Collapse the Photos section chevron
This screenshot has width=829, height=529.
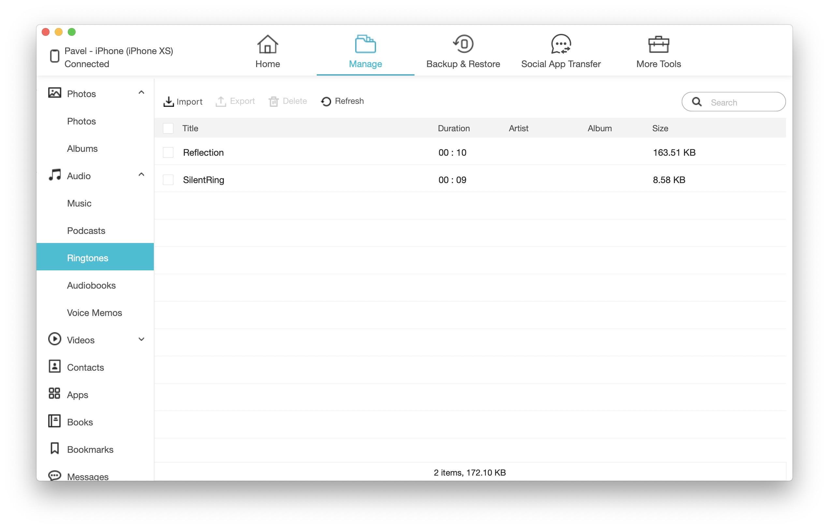point(141,93)
